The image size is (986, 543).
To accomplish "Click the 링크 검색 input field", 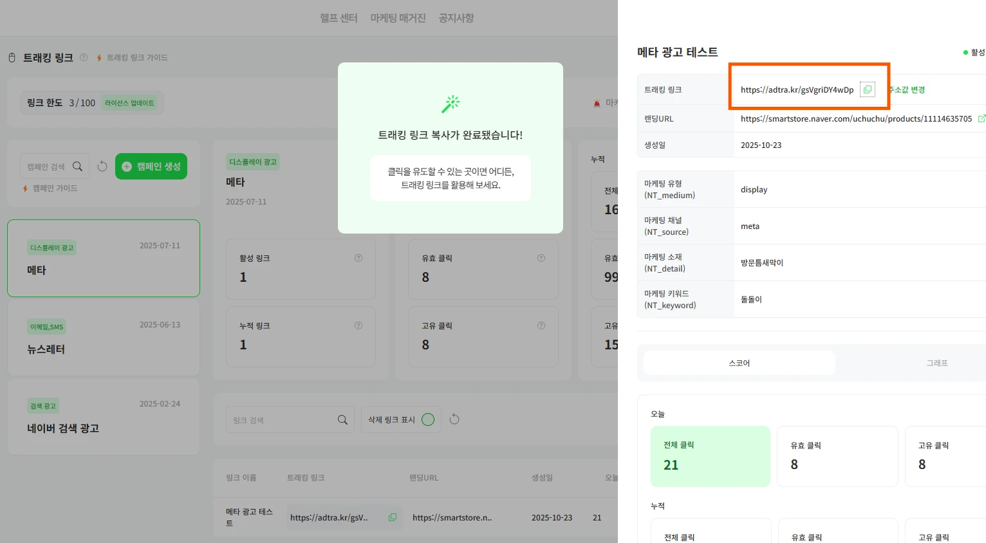I will (280, 420).
